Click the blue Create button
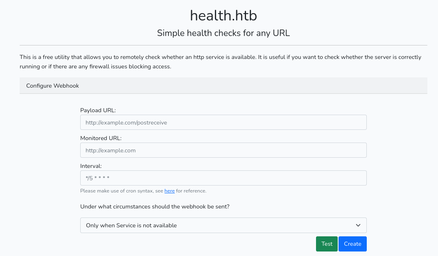This screenshot has height=256, width=438. 352,244
